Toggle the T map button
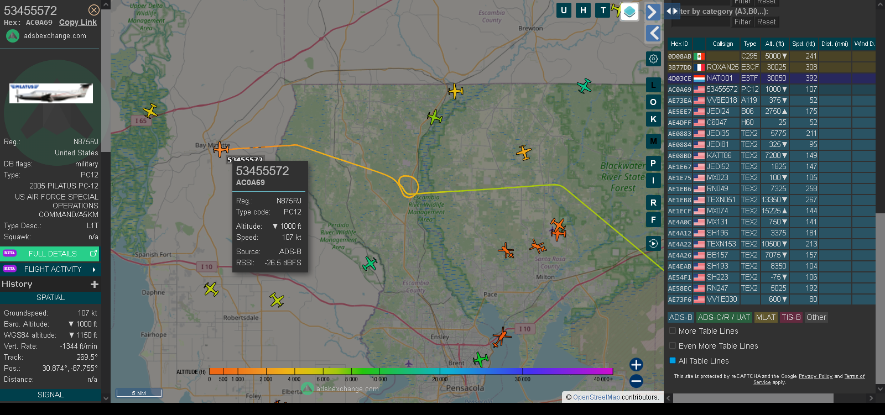The width and height of the screenshot is (885, 415). coord(603,10)
